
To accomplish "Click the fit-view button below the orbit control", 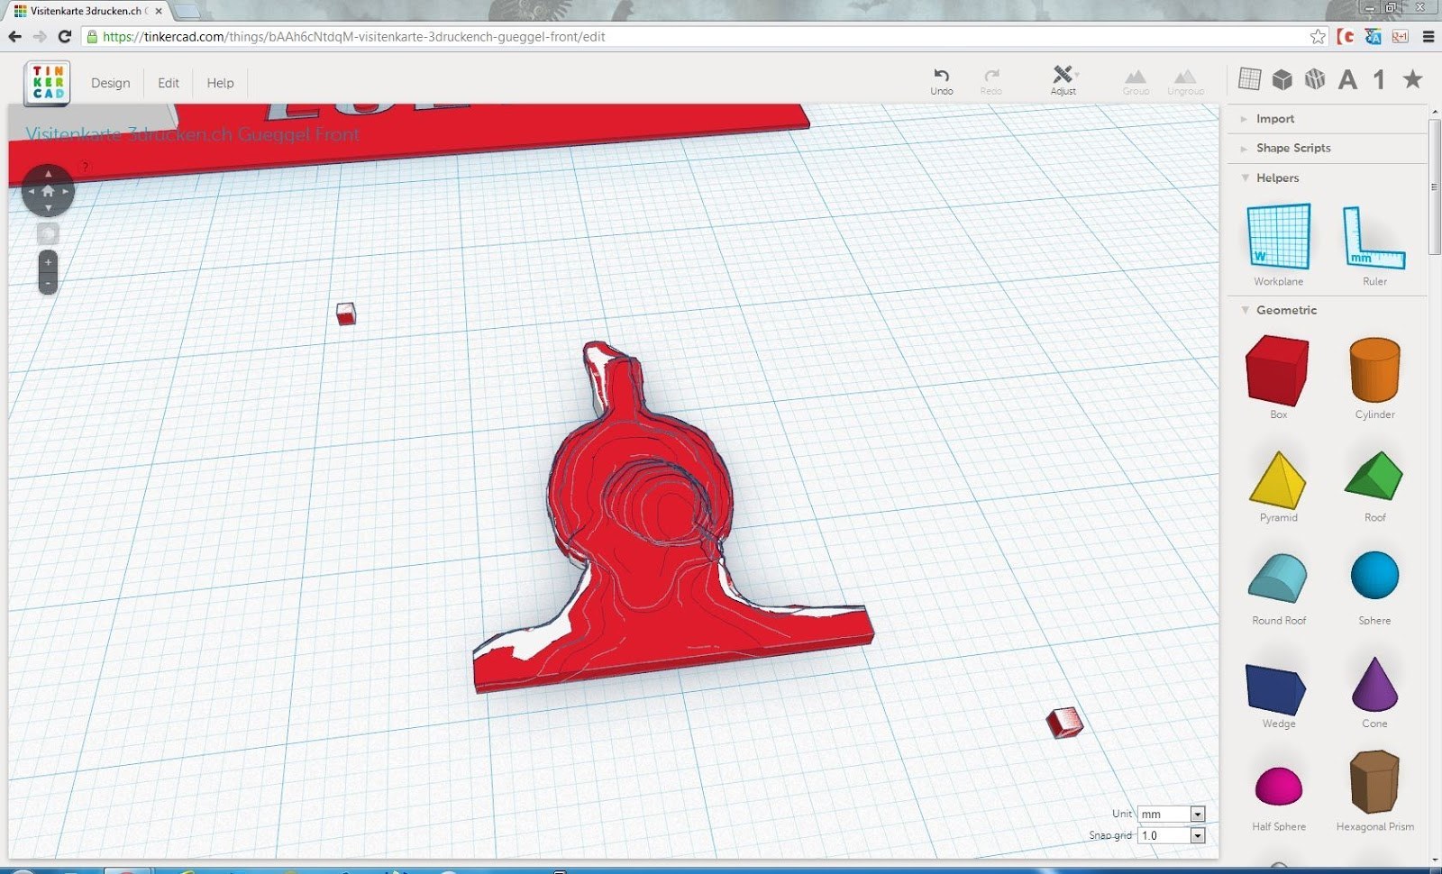I will coord(48,234).
